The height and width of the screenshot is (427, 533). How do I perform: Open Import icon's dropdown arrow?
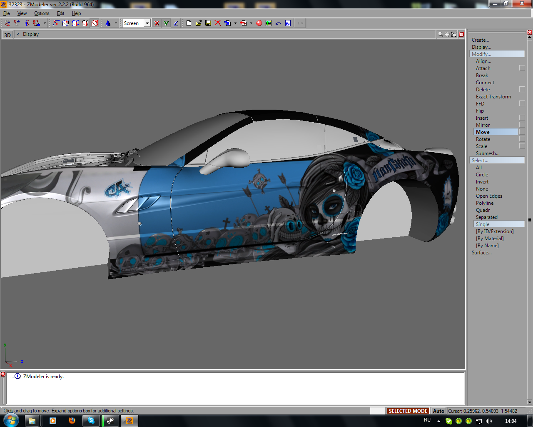235,23
